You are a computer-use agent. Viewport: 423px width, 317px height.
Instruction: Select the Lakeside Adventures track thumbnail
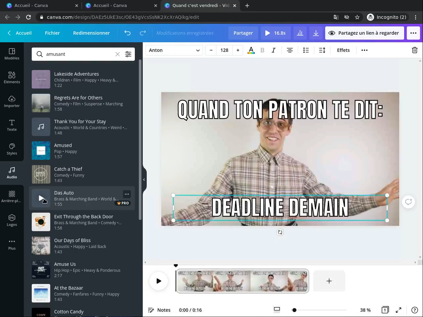(41, 79)
